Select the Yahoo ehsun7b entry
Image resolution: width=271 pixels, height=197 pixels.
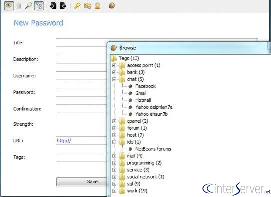click(x=151, y=114)
